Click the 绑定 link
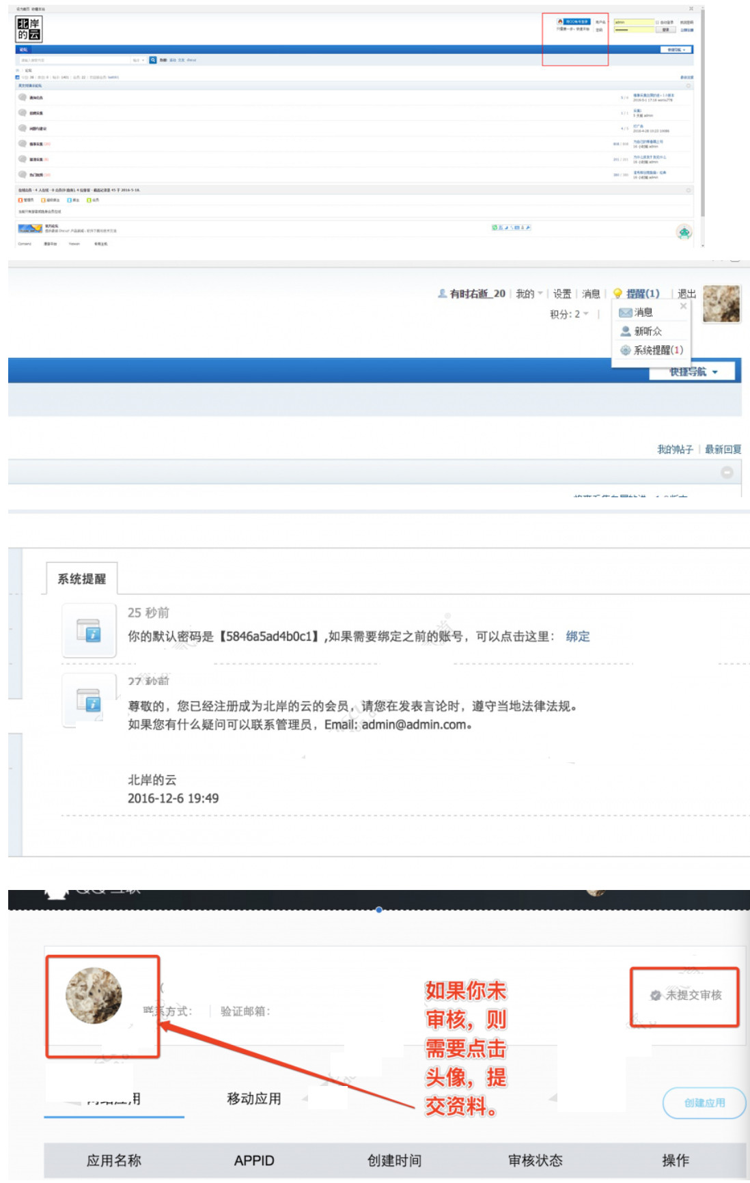This screenshot has height=1183, width=750. click(x=577, y=637)
